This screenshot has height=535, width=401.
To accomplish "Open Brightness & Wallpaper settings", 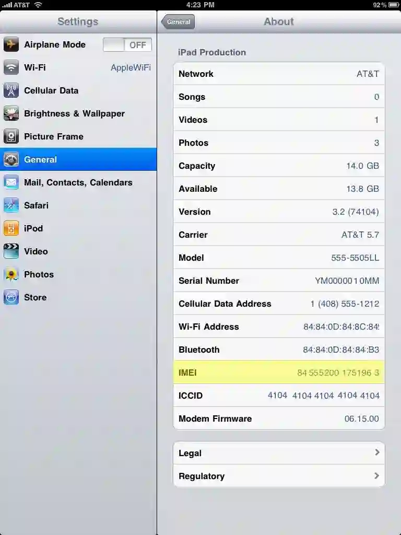I will [78, 113].
